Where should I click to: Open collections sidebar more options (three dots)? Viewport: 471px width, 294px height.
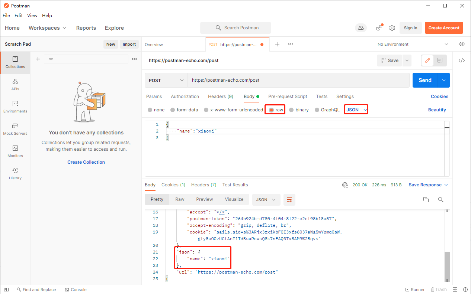[134, 59]
